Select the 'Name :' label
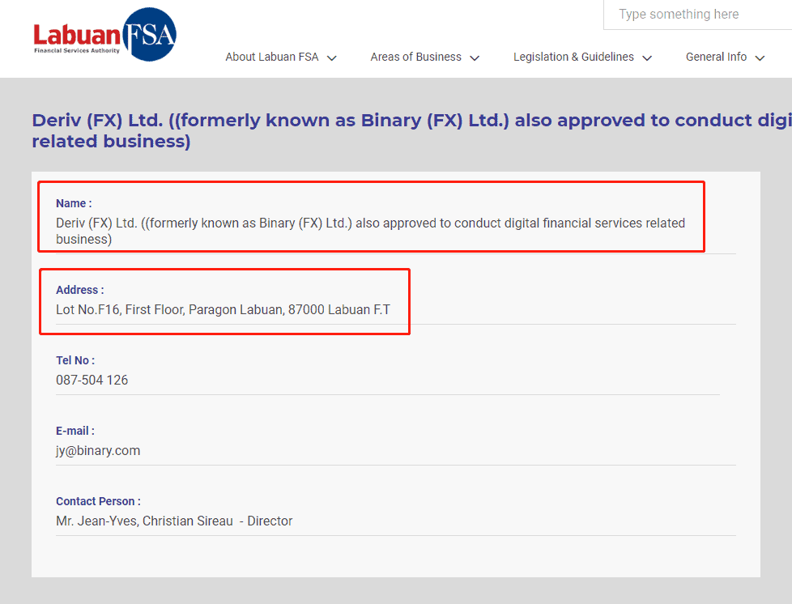Viewport: 792px width, 604px height. coord(74,203)
